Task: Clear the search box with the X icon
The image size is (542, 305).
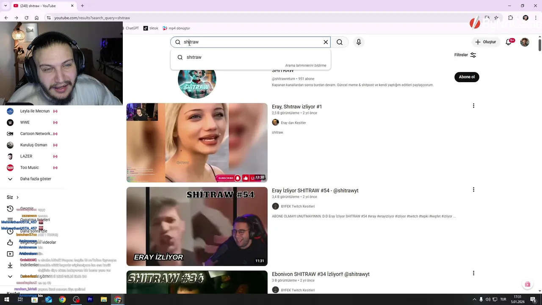Action: pyautogui.click(x=326, y=42)
